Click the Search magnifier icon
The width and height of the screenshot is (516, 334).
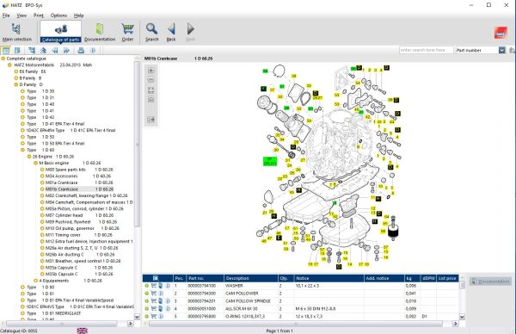151,32
